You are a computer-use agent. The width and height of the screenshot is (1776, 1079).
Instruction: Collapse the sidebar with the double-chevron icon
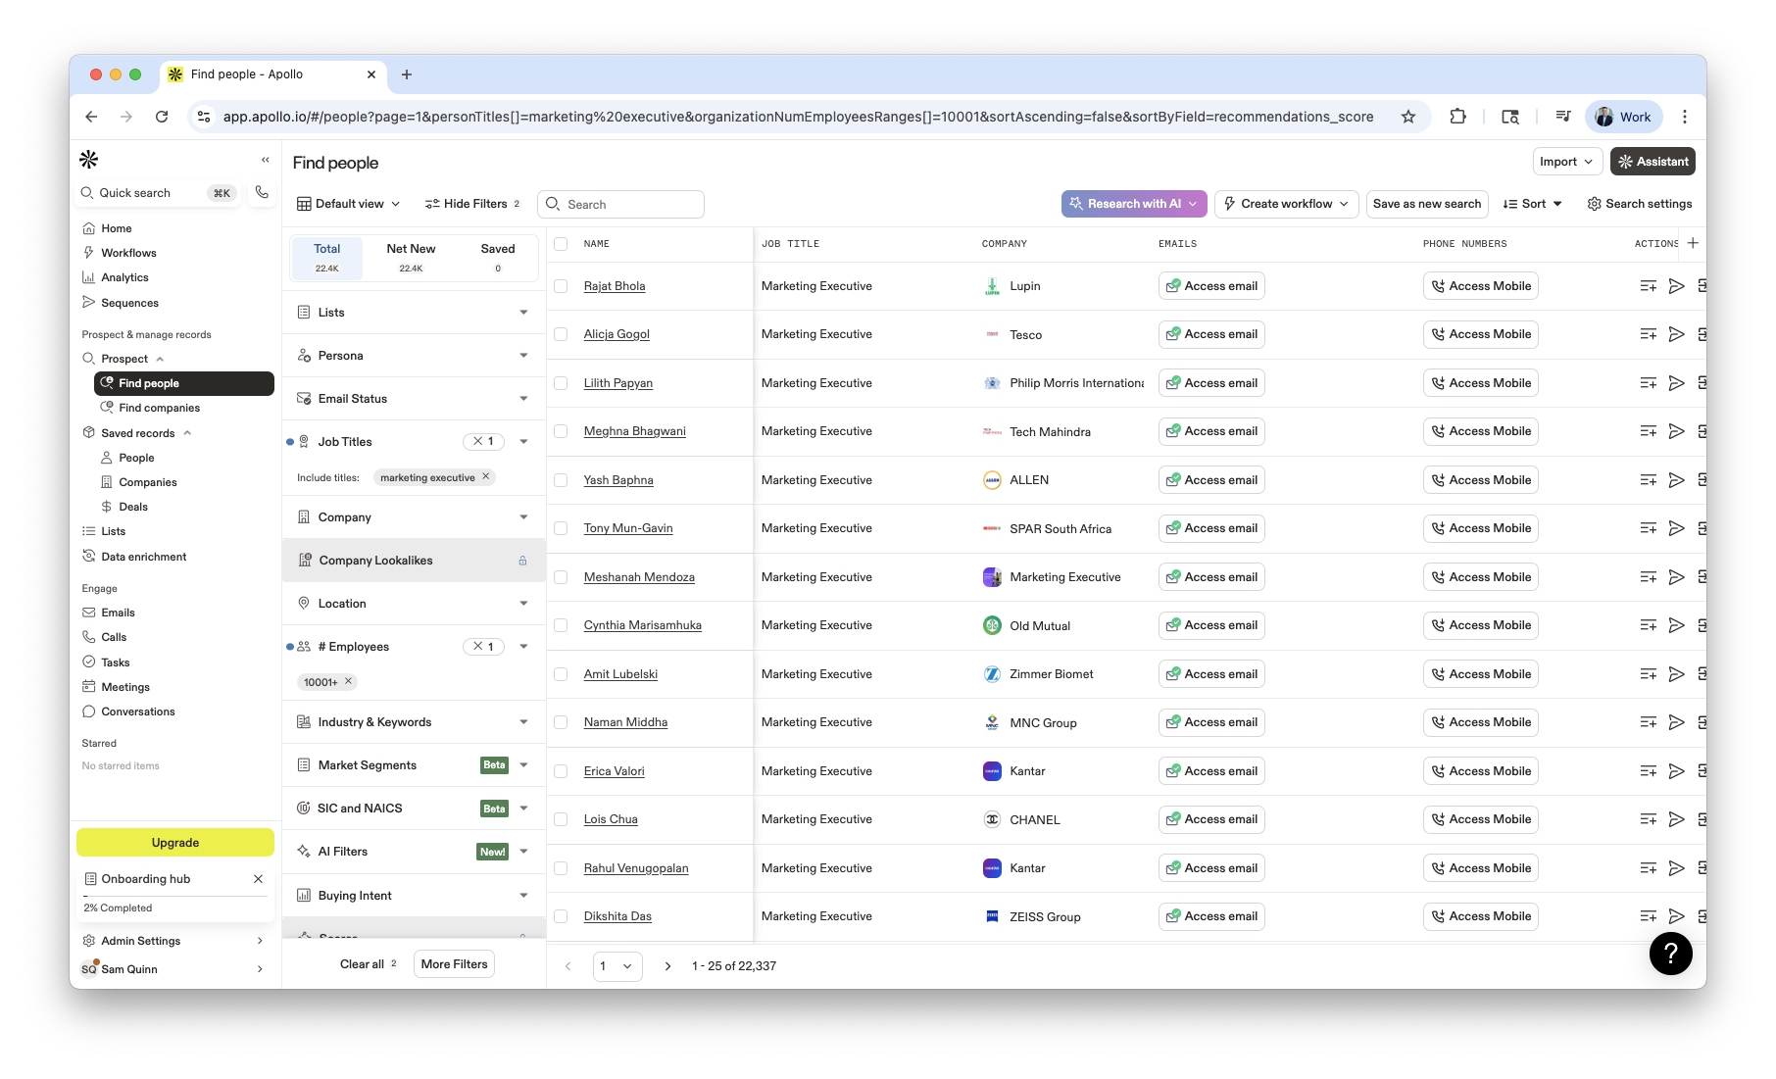(265, 160)
